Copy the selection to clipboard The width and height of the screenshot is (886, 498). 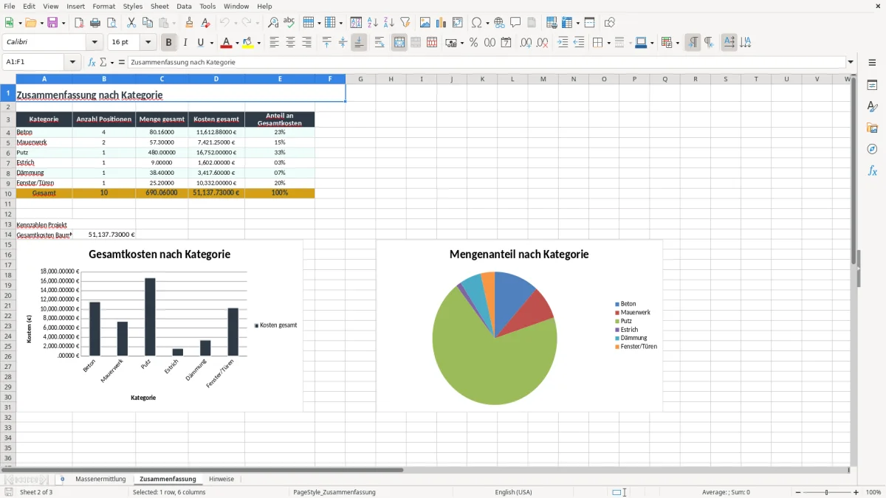pos(148,23)
